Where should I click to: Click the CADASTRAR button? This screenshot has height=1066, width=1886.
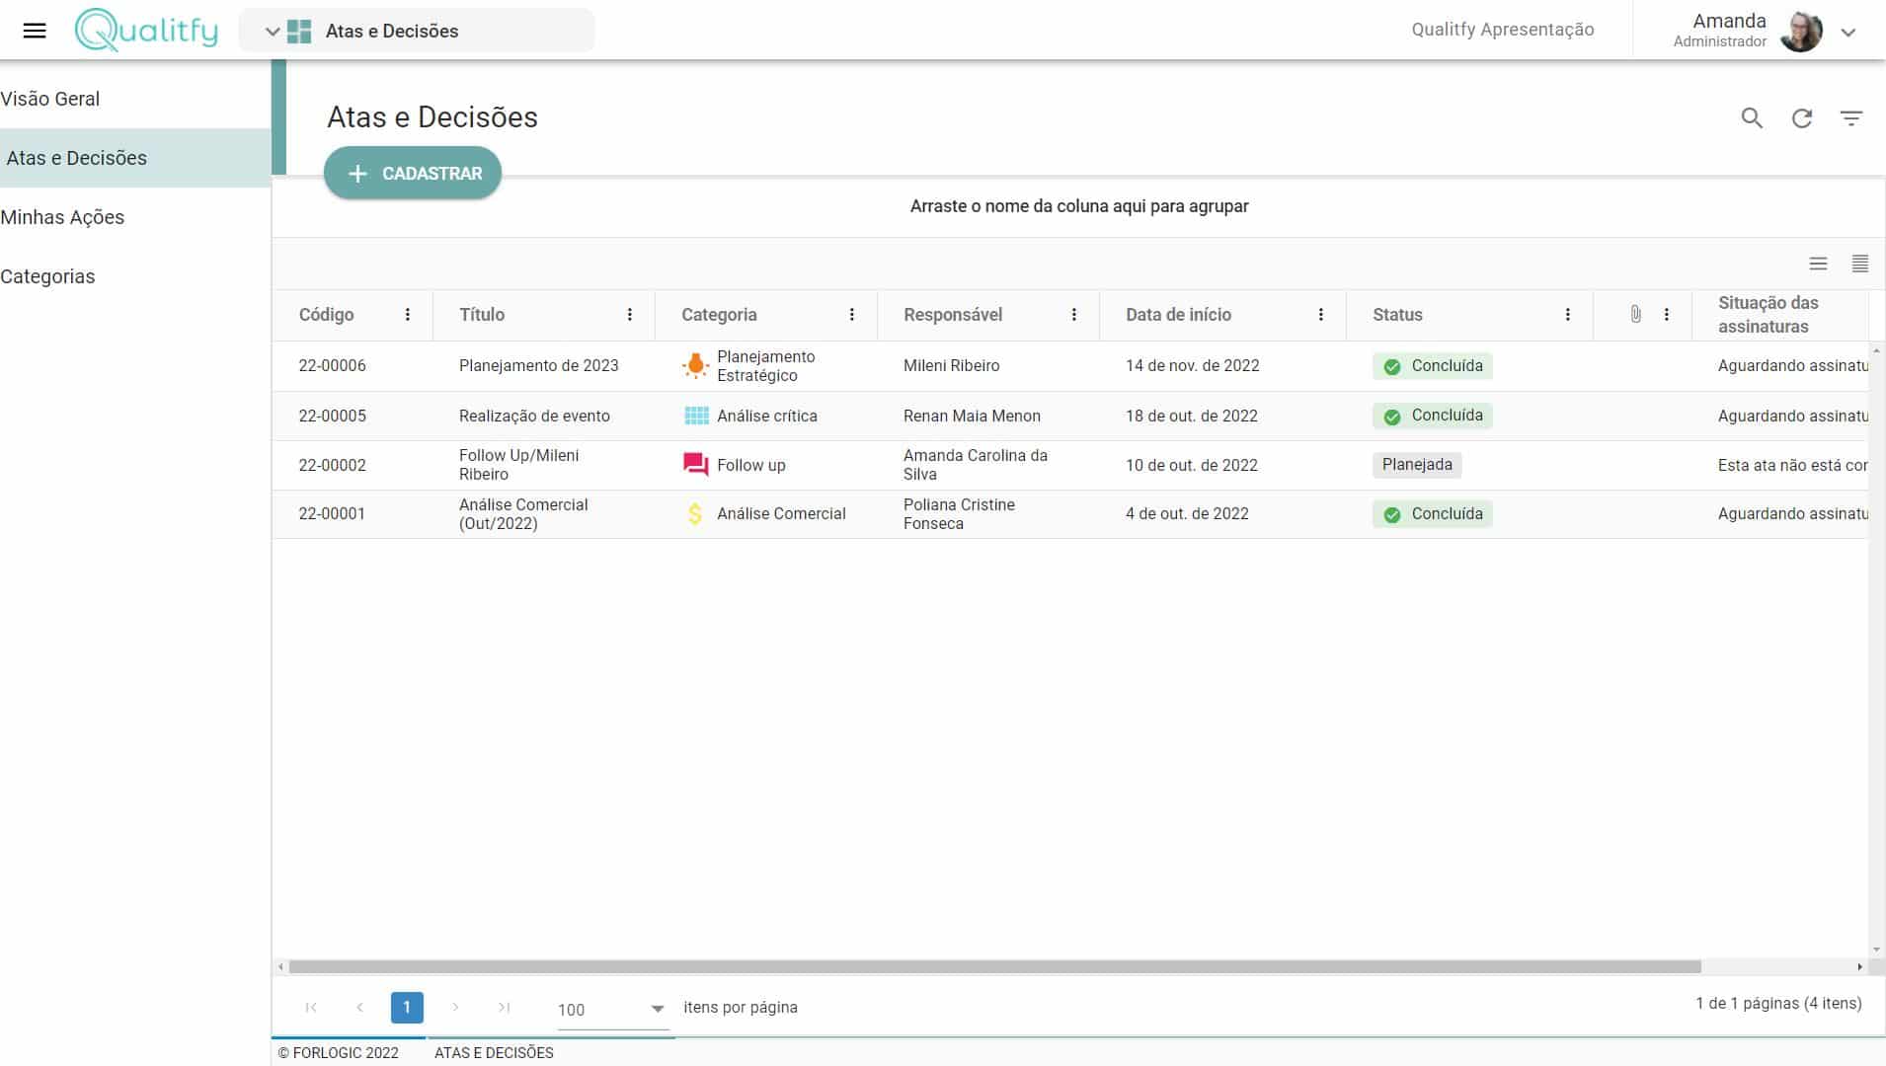tap(413, 173)
